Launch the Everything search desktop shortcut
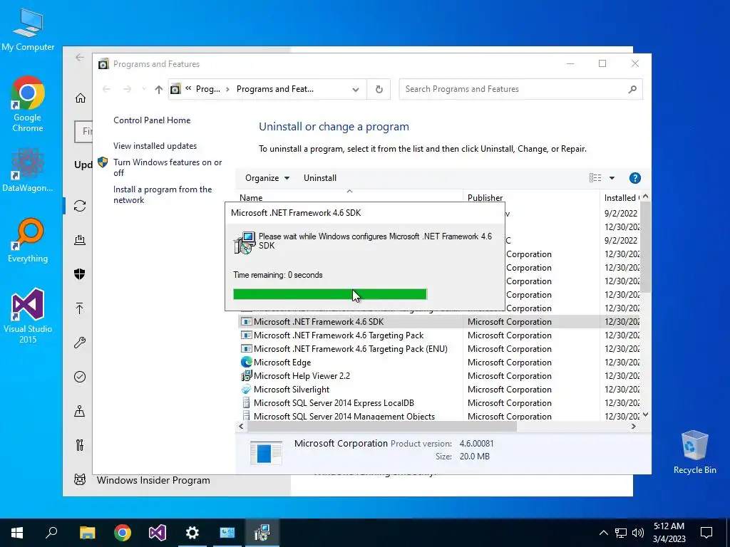The width and height of the screenshot is (730, 547). (x=28, y=240)
